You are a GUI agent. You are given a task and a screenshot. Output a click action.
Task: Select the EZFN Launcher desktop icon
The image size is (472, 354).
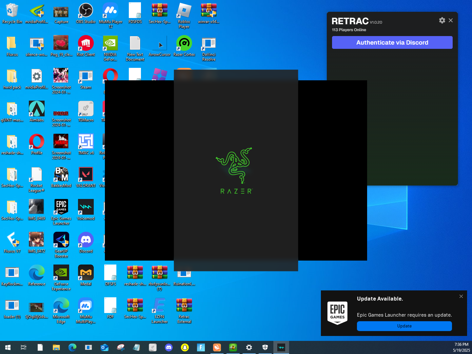[160, 311]
